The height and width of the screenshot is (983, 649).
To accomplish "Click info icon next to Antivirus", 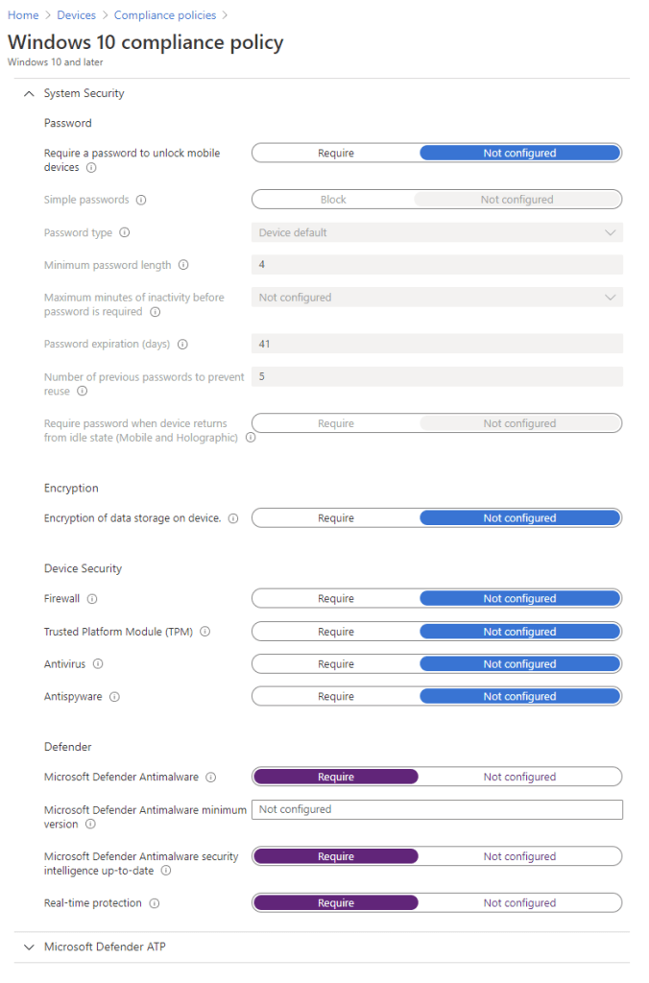I will pyautogui.click(x=98, y=664).
